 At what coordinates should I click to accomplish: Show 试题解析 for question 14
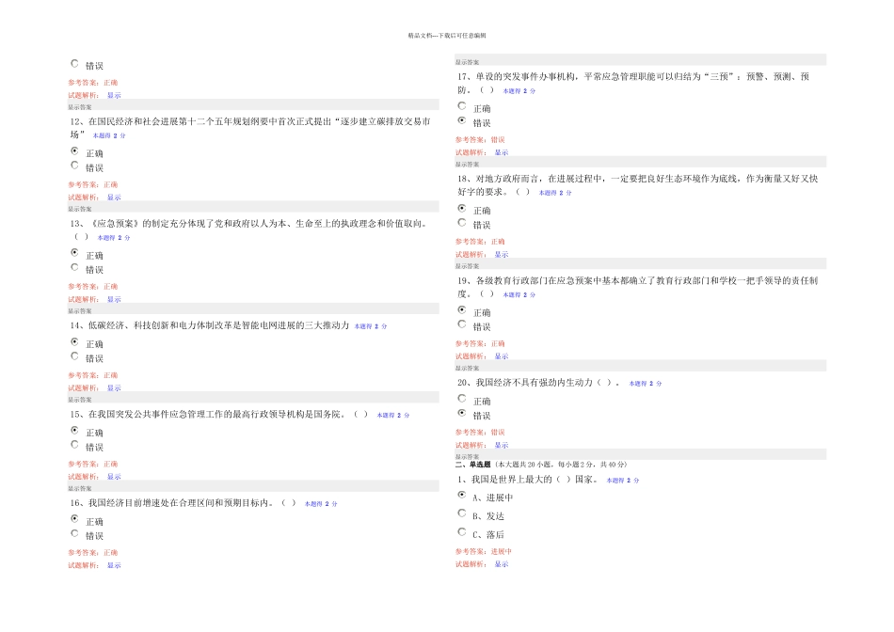point(114,388)
